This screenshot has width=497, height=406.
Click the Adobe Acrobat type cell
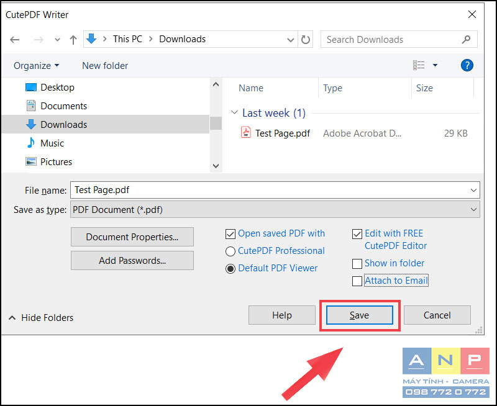pyautogui.click(x=362, y=133)
